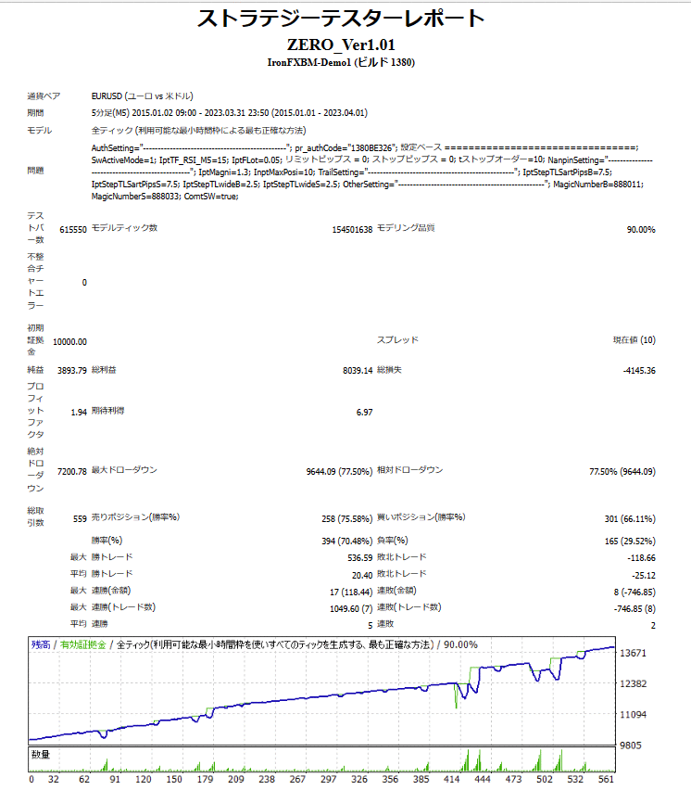691x790 pixels.
Task: Click average profit trade value 20.40
Action: pos(362,576)
